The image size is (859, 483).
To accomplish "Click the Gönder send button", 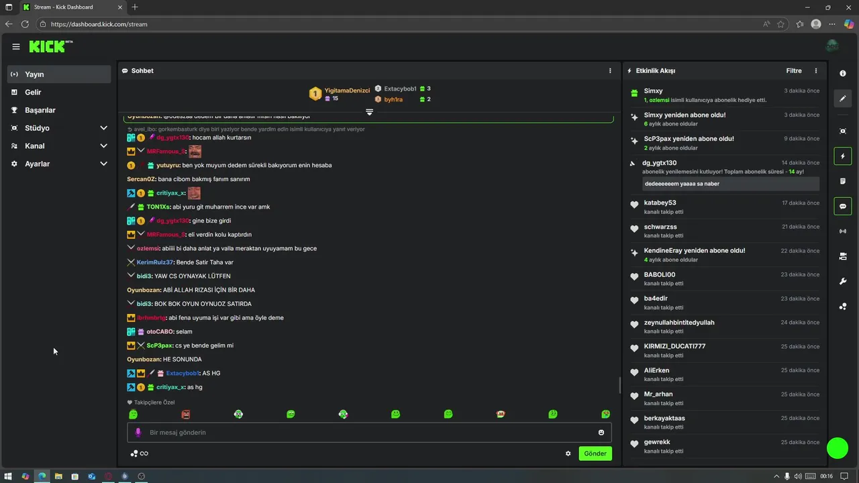I will [x=595, y=453].
